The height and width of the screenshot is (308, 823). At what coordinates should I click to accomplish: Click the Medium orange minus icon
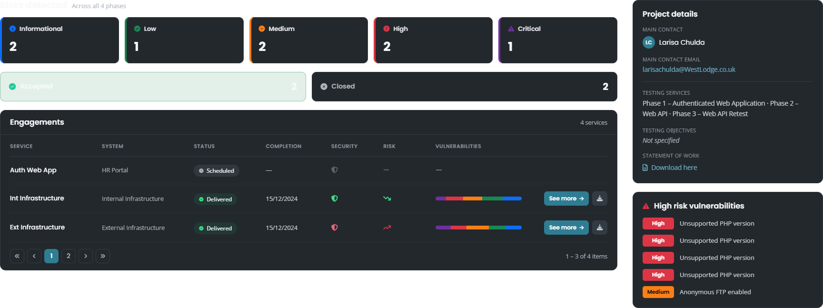[262, 29]
